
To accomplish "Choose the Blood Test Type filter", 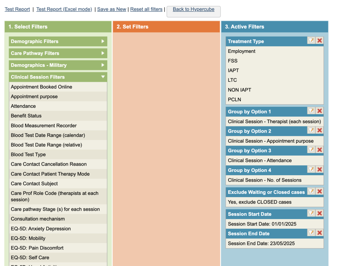I will (28, 155).
